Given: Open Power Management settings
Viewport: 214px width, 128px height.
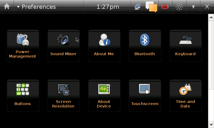Looking at the screenshot, I should tap(23, 46).
